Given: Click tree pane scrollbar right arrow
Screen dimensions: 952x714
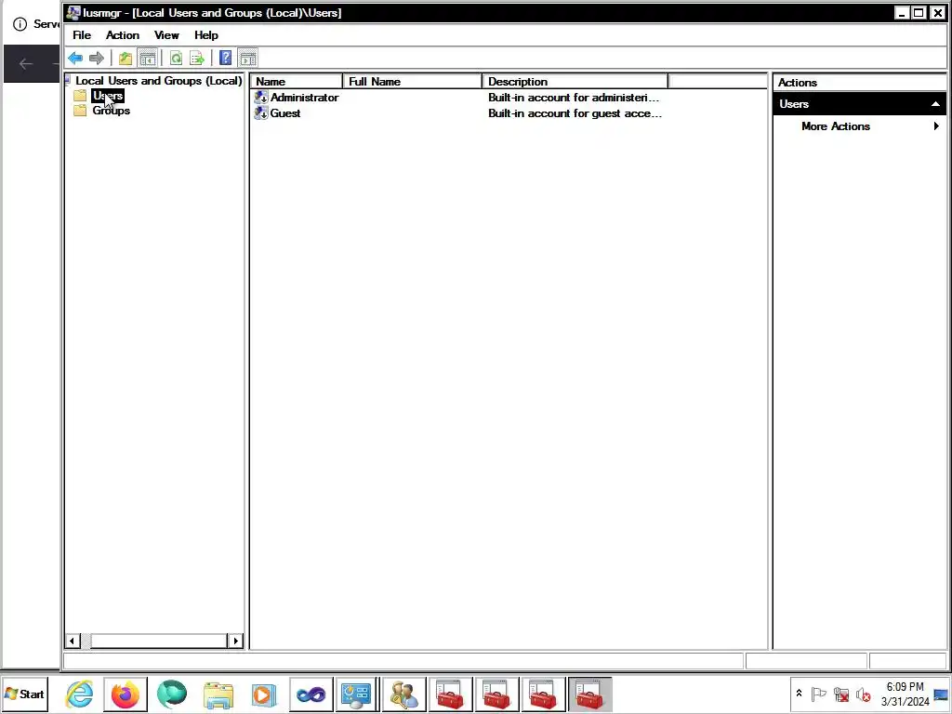Looking at the screenshot, I should tap(235, 641).
